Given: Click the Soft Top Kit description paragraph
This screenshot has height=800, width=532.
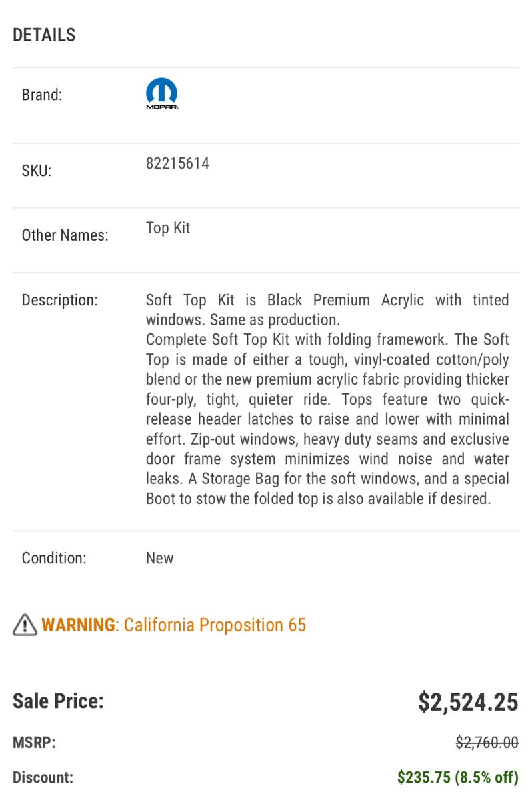Looking at the screenshot, I should click(x=327, y=399).
